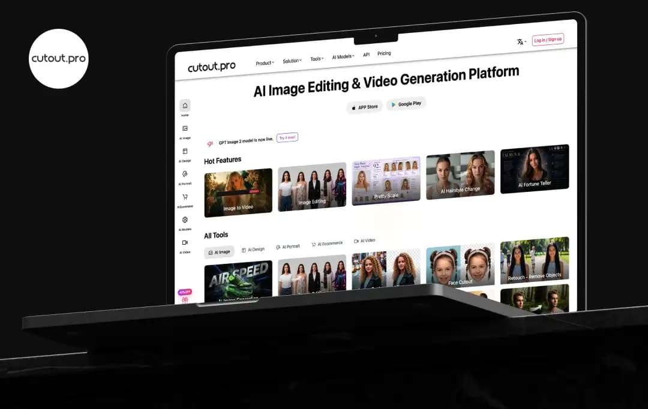Select the AI Portrait tab under All Tools
The image size is (648, 409).
click(287, 246)
